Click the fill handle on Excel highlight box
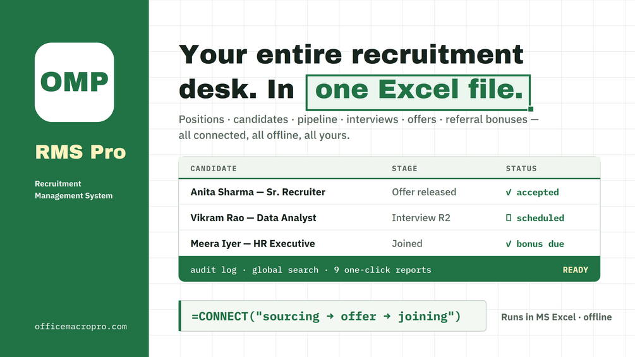Screen dimensions: 635x357 coord(531,109)
